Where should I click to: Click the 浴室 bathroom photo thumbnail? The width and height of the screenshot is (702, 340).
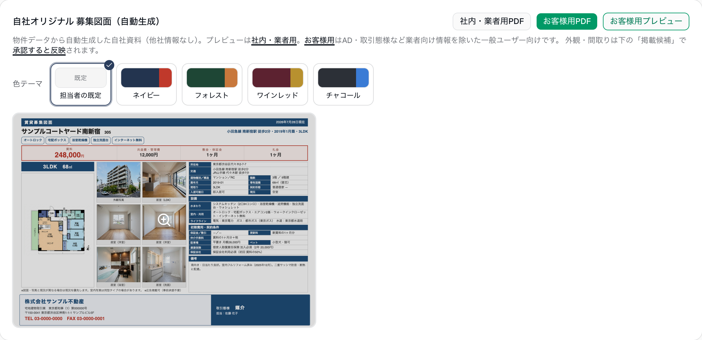click(x=119, y=264)
